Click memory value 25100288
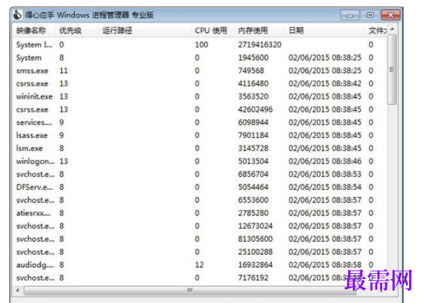The height and width of the screenshot is (303, 426). pos(255,252)
